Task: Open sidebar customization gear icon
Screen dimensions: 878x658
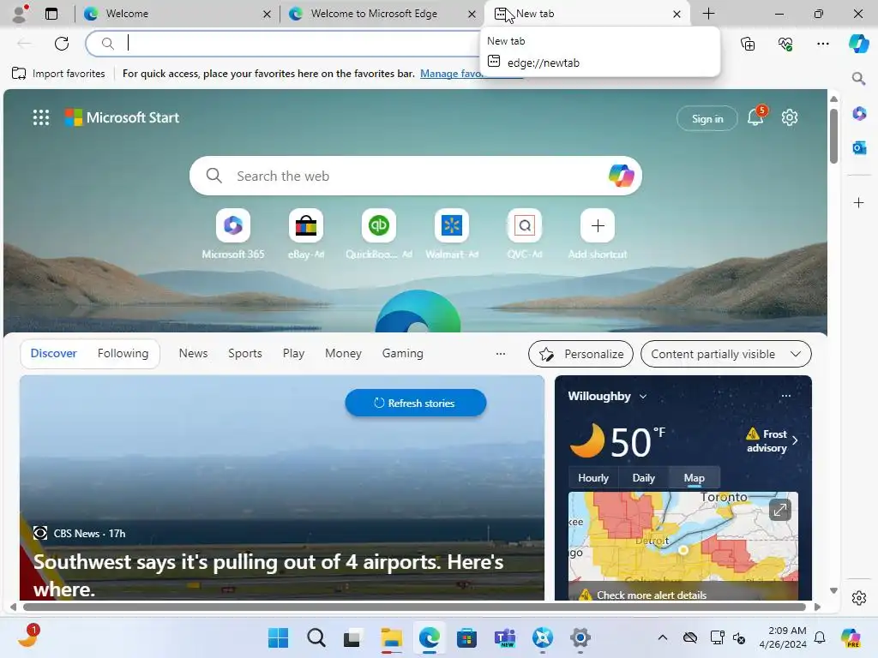Action: click(859, 598)
